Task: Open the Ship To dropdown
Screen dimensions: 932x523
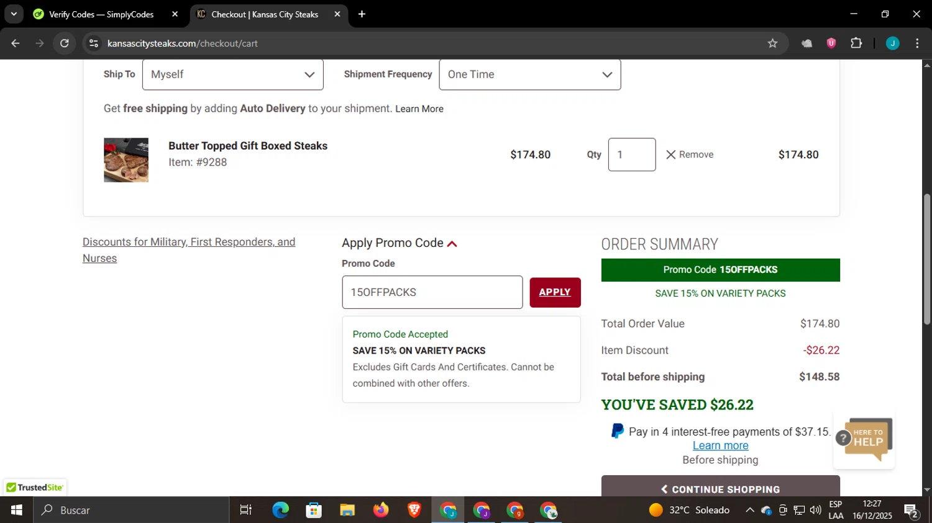Action: click(233, 74)
